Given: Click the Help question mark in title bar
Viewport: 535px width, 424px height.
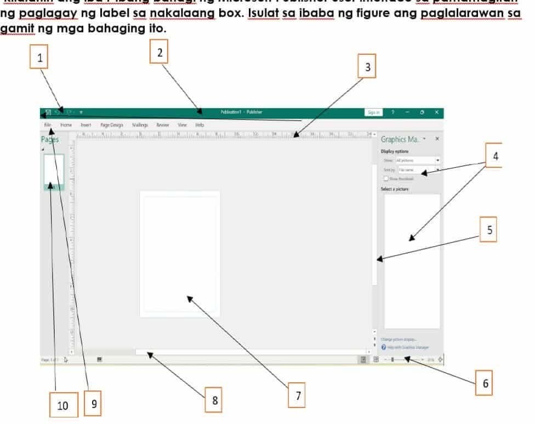Looking at the screenshot, I should pos(392,112).
